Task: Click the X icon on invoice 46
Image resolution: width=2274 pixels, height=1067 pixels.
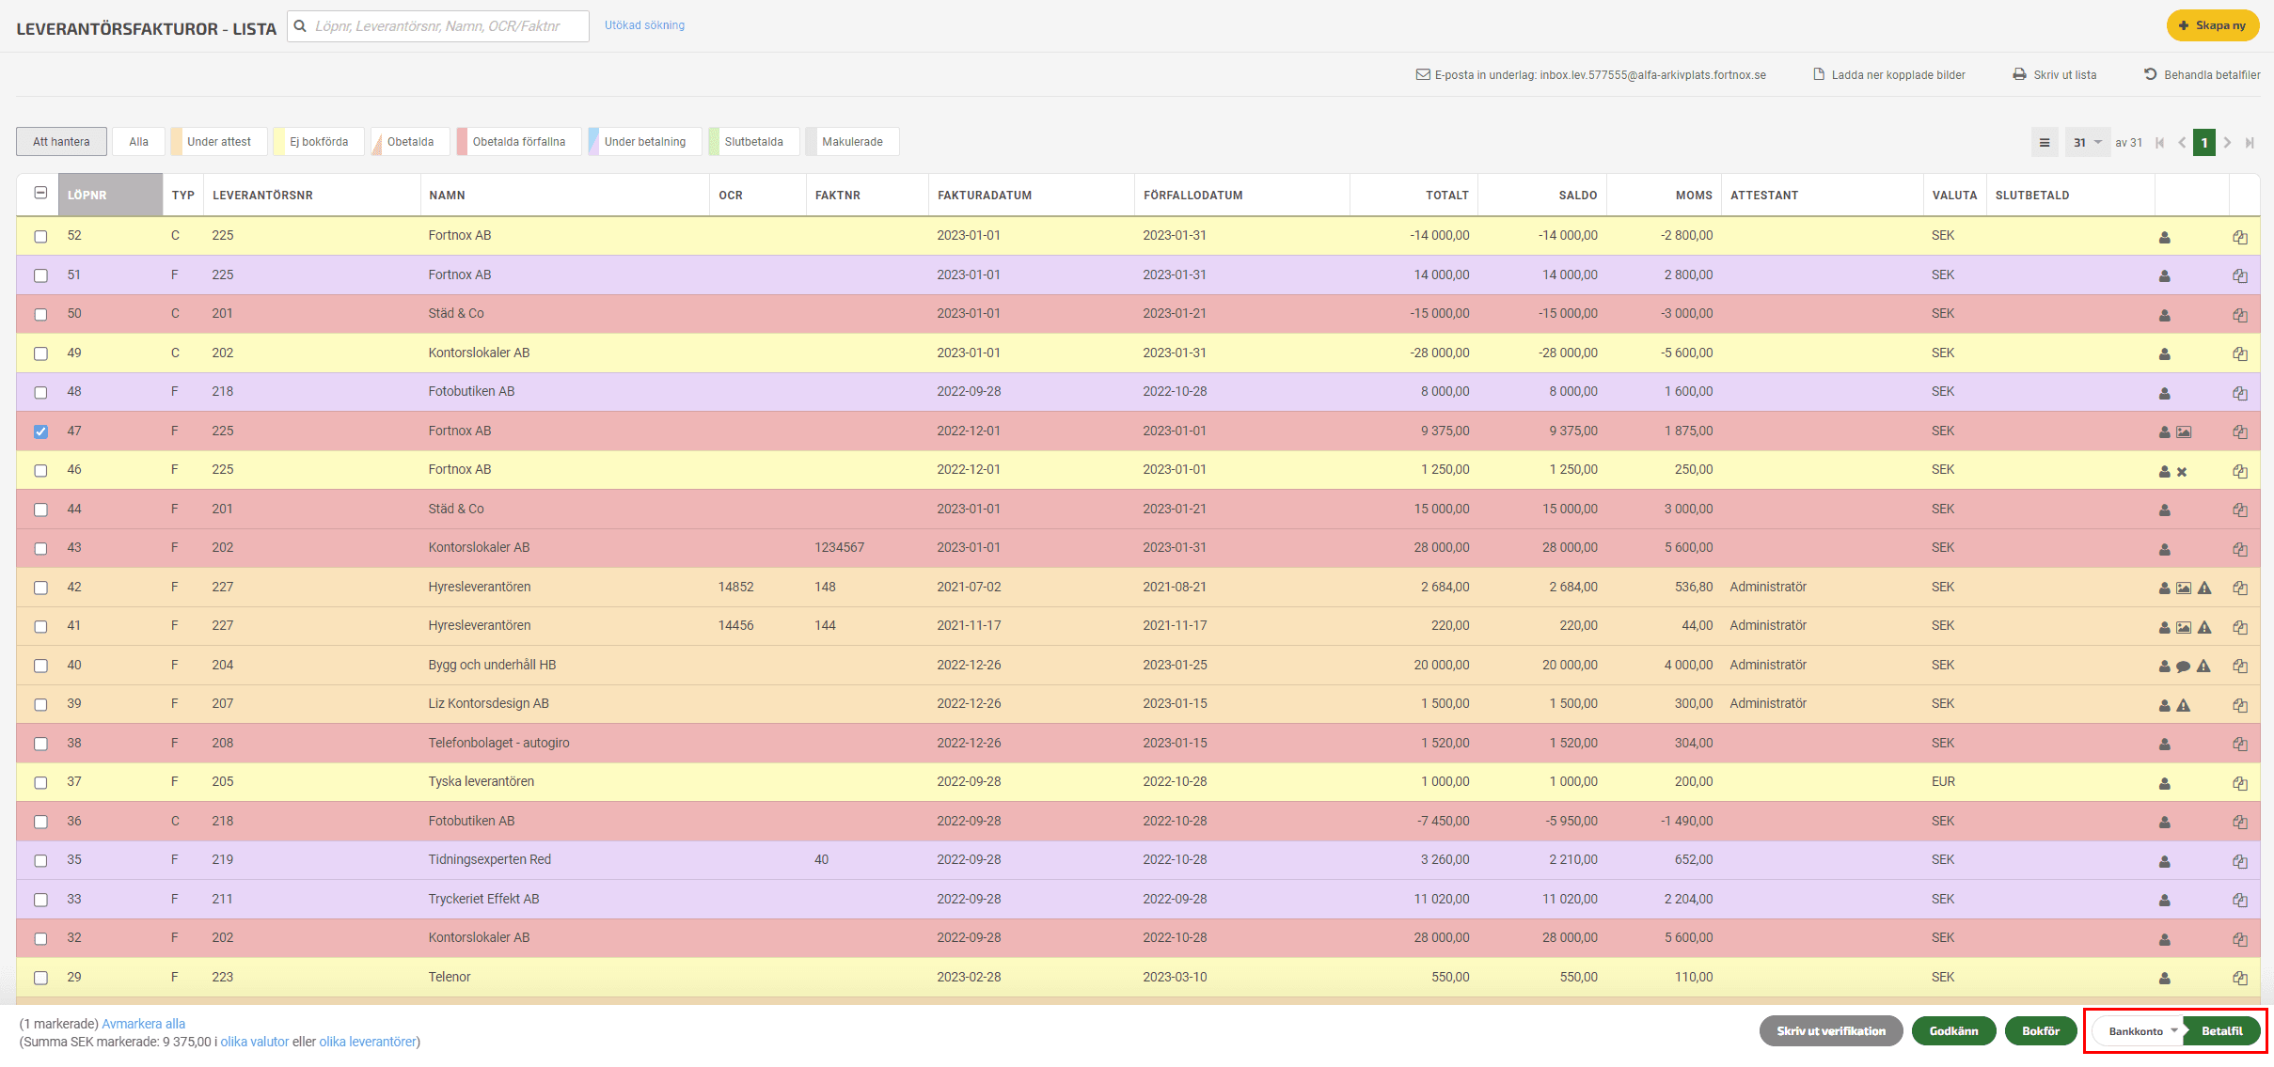Action: coord(2182,472)
